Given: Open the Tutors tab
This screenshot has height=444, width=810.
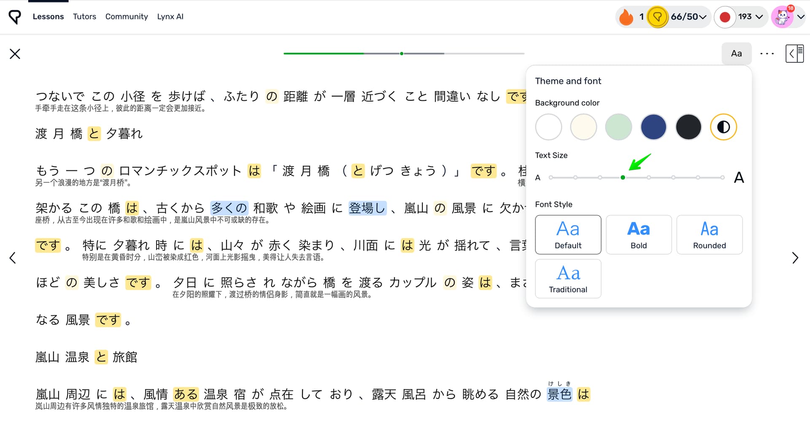Looking at the screenshot, I should point(84,17).
